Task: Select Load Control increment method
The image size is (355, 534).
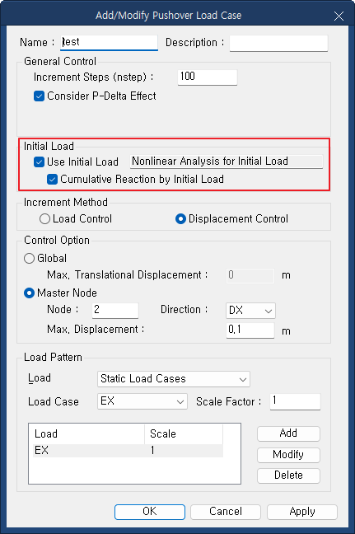Action: click(44, 218)
